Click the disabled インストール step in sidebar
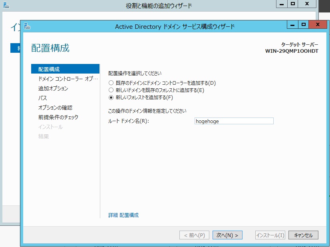 click(50, 127)
